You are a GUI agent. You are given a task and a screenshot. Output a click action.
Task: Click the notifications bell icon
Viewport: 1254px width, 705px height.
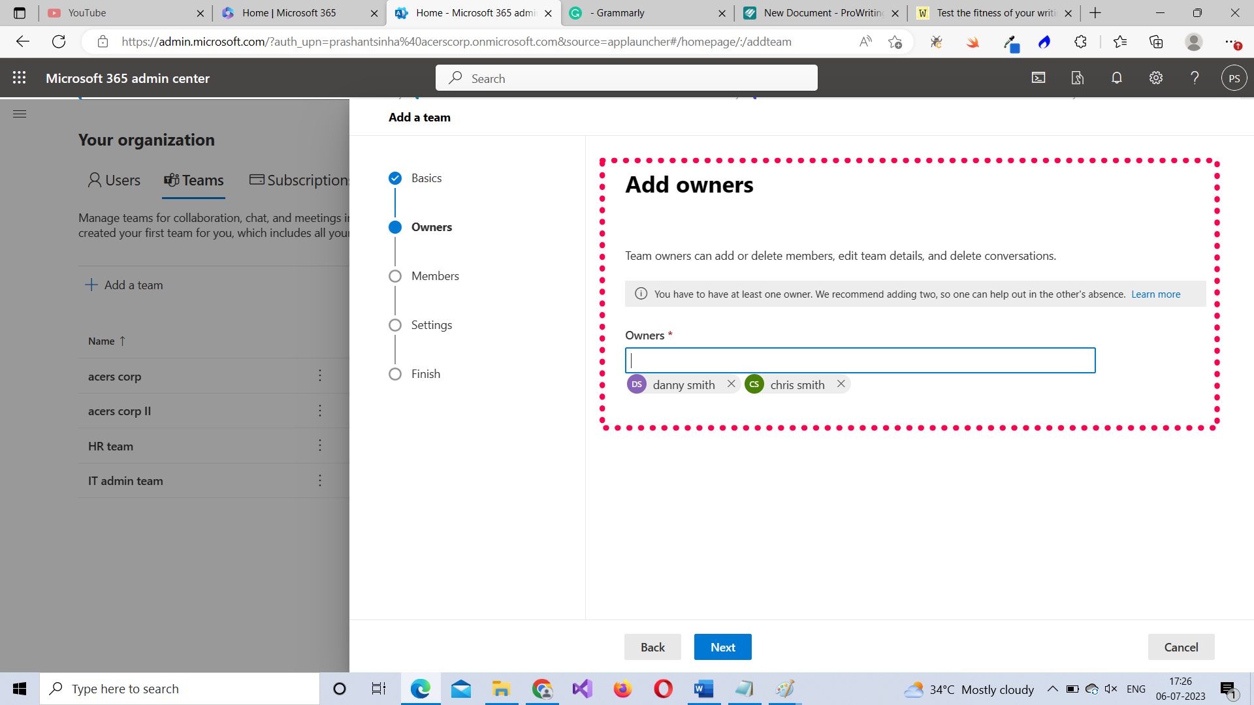pos(1117,78)
